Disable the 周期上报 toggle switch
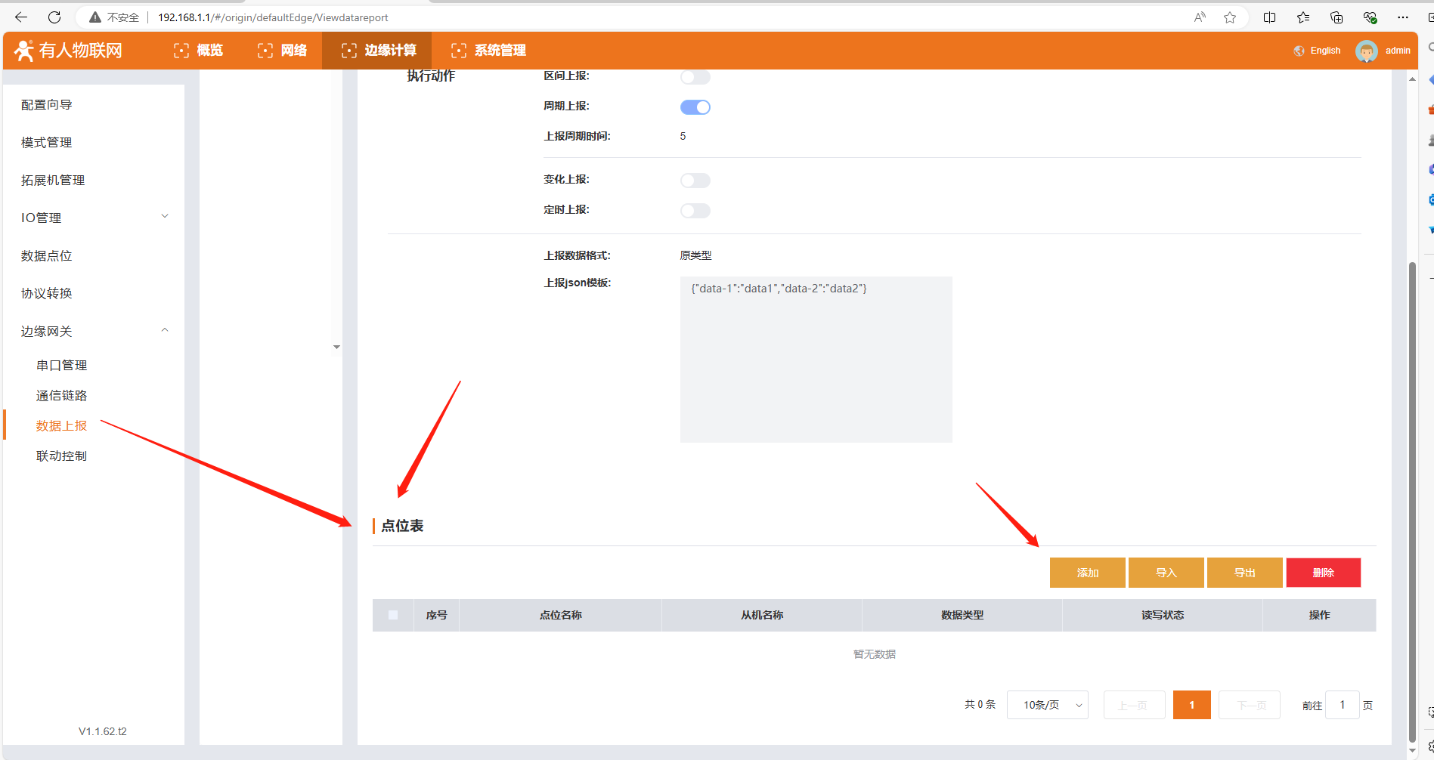The image size is (1434, 760). [x=695, y=107]
